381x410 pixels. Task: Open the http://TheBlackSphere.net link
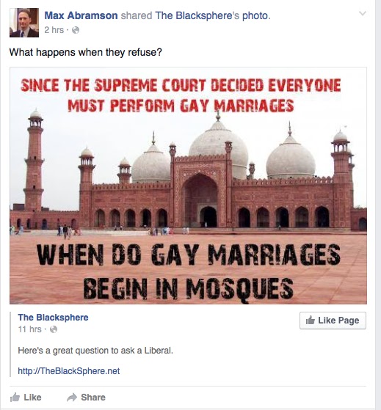[x=69, y=371]
